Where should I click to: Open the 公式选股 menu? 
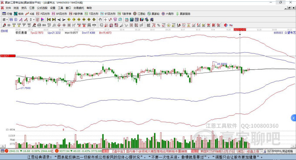(x=42, y=8)
